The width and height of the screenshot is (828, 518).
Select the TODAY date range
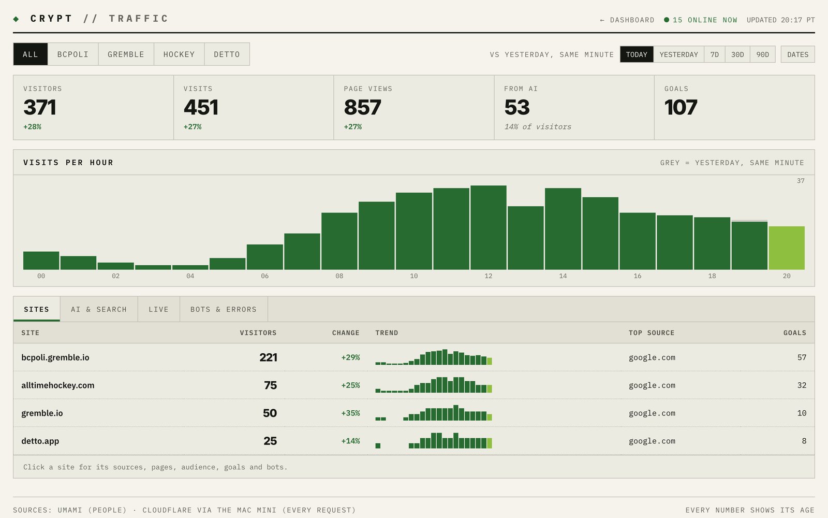point(637,54)
